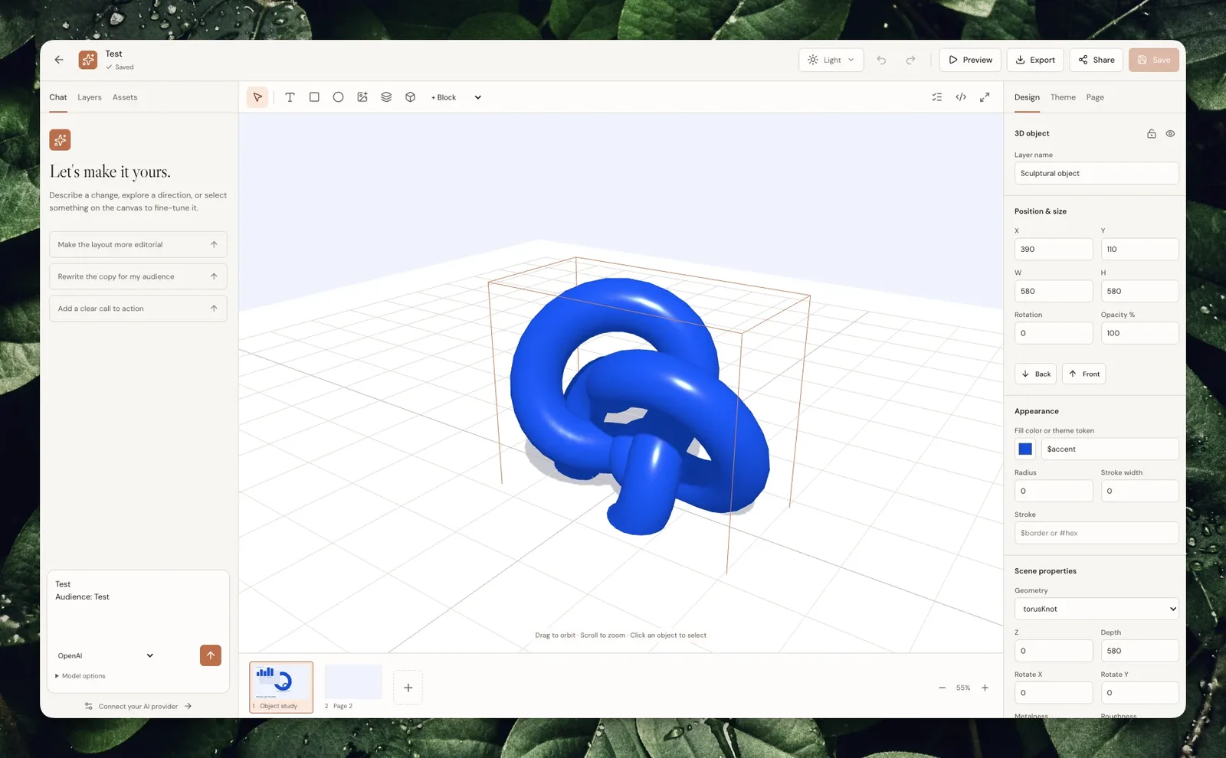Zoom in with the plus icon

point(985,688)
